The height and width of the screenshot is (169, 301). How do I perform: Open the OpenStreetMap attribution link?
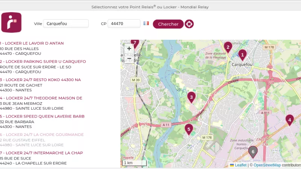coord(267,165)
